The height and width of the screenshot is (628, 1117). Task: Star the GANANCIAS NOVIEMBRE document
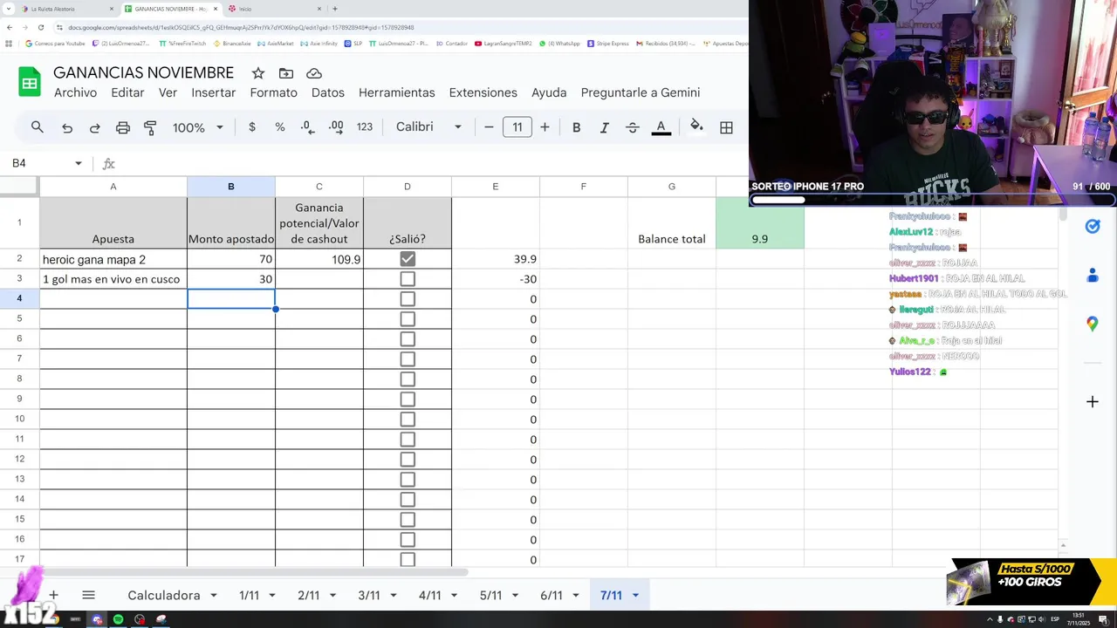point(258,73)
